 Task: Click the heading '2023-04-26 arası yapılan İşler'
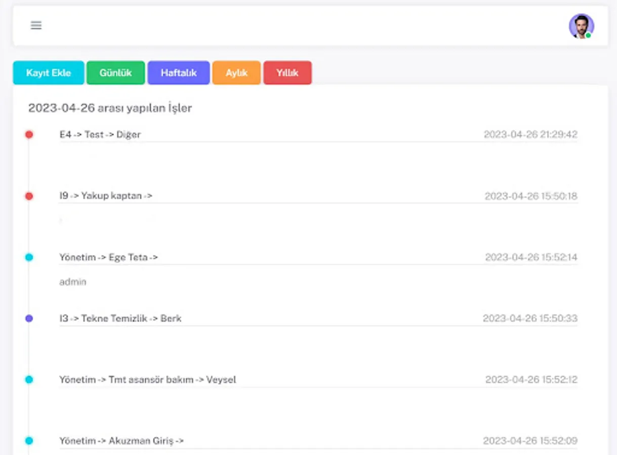[110, 108]
